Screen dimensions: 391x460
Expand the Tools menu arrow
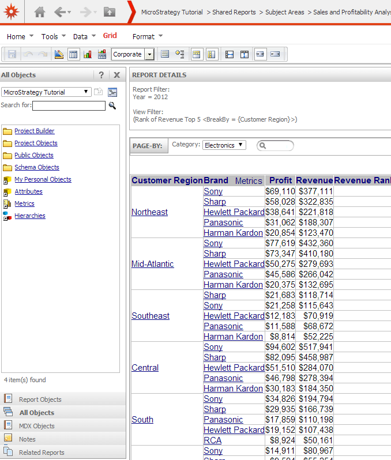pyautogui.click(x=63, y=36)
